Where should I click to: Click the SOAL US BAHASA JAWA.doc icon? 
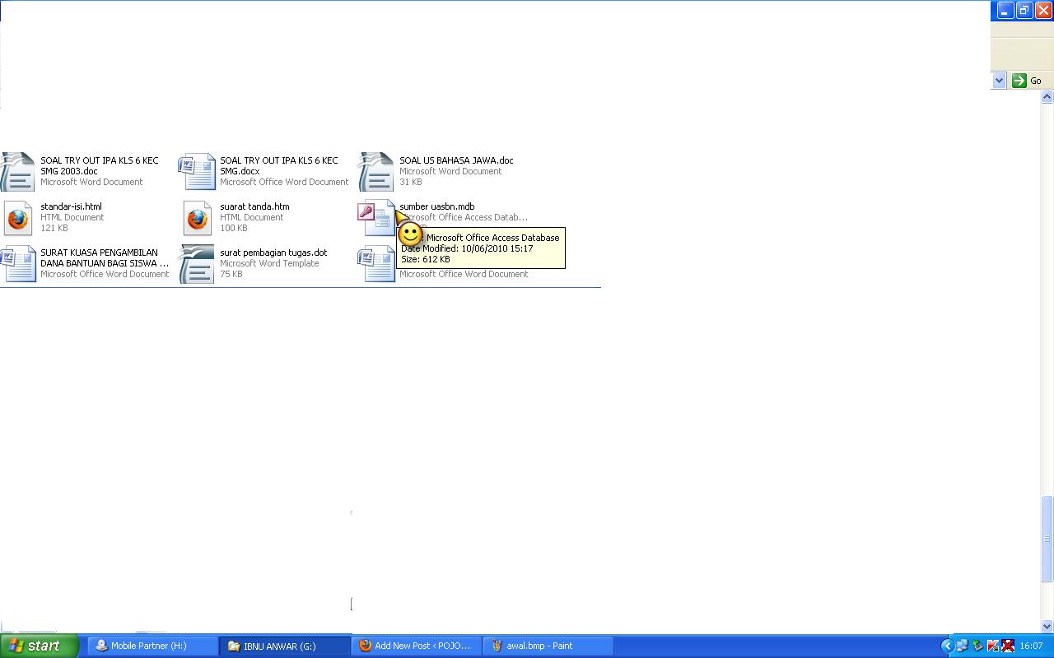click(376, 172)
